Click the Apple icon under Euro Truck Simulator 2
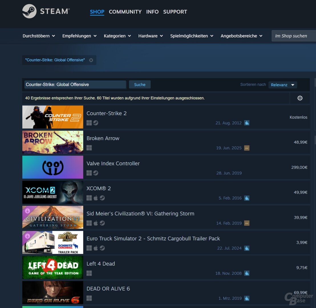 coord(96,248)
